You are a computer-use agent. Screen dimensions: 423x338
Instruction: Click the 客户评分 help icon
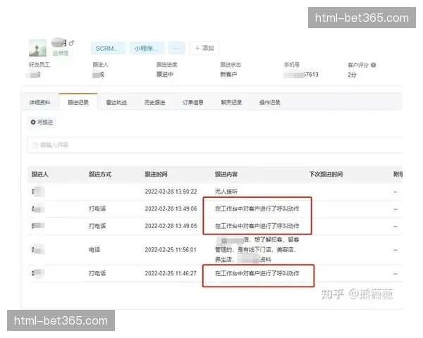pos(373,65)
